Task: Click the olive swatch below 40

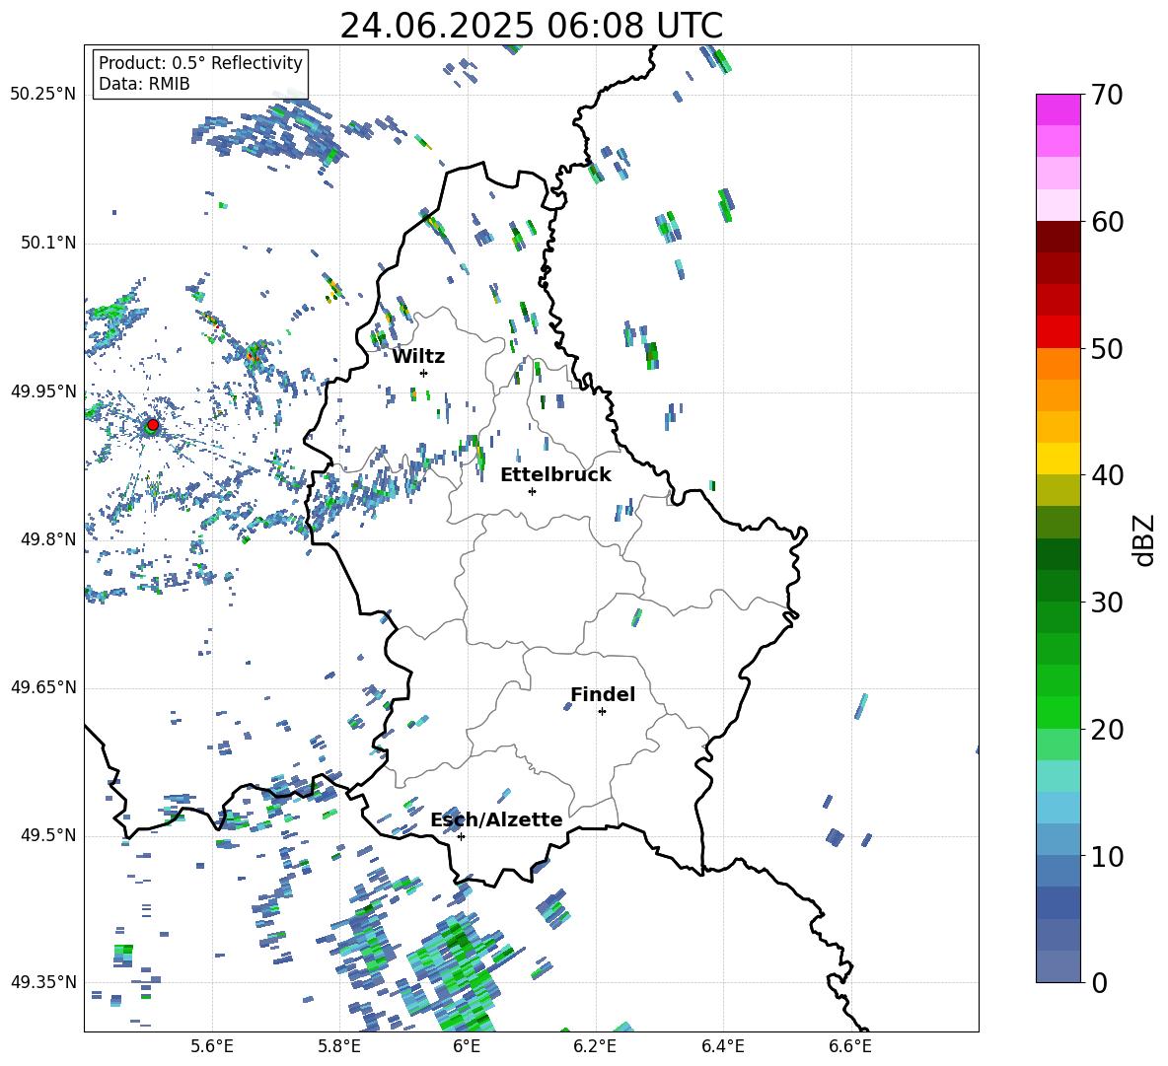Action: coord(1058,490)
